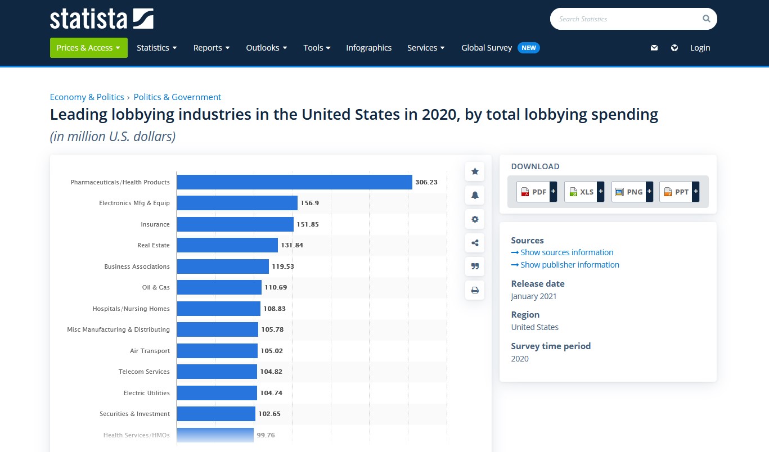Expand the Outlooks menu
Image resolution: width=769 pixels, height=452 pixels.
[x=267, y=48]
